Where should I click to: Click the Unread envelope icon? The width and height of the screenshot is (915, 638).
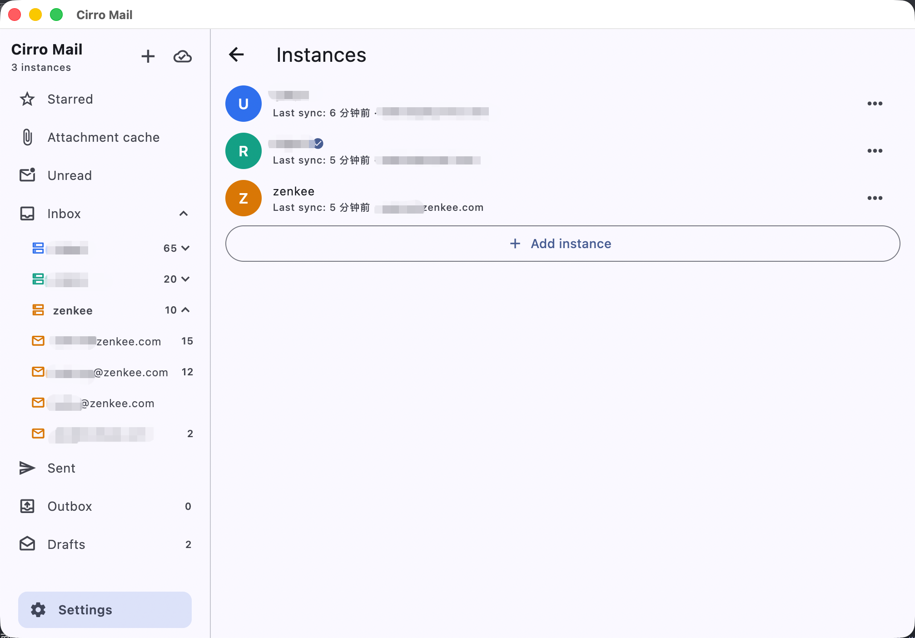pyautogui.click(x=27, y=175)
